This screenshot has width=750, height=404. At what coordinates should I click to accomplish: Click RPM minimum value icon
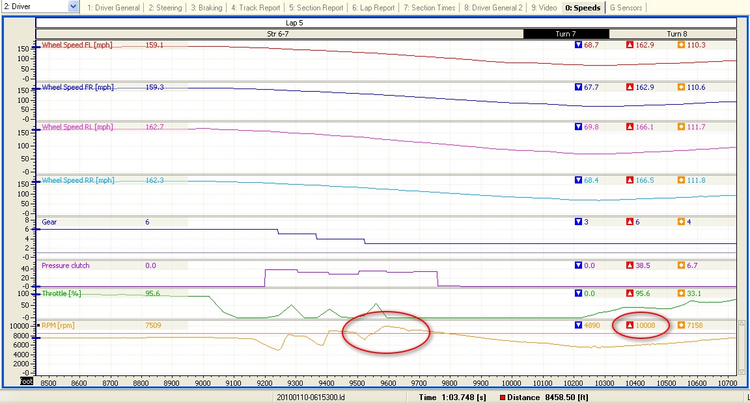(578, 325)
